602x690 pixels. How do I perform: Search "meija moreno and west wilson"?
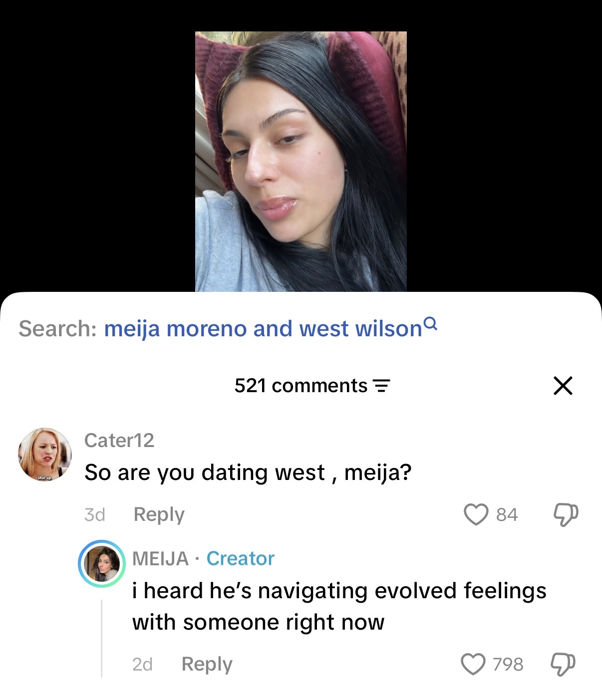pyautogui.click(x=263, y=329)
